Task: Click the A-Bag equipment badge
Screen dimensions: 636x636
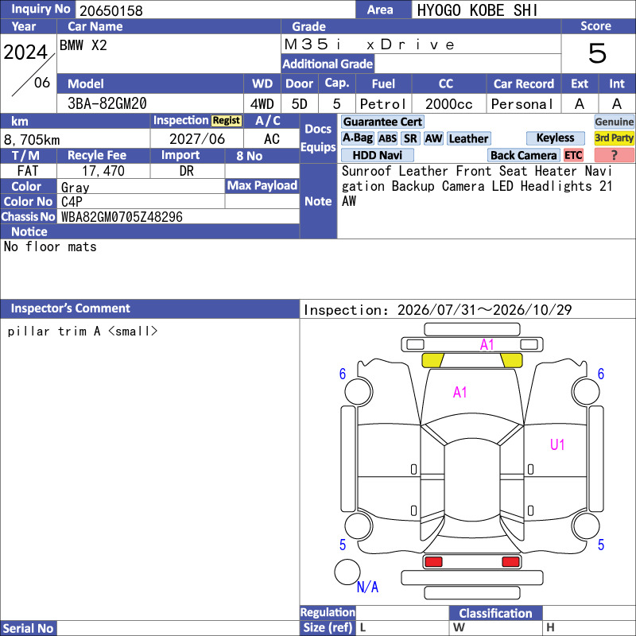Action: [x=357, y=138]
